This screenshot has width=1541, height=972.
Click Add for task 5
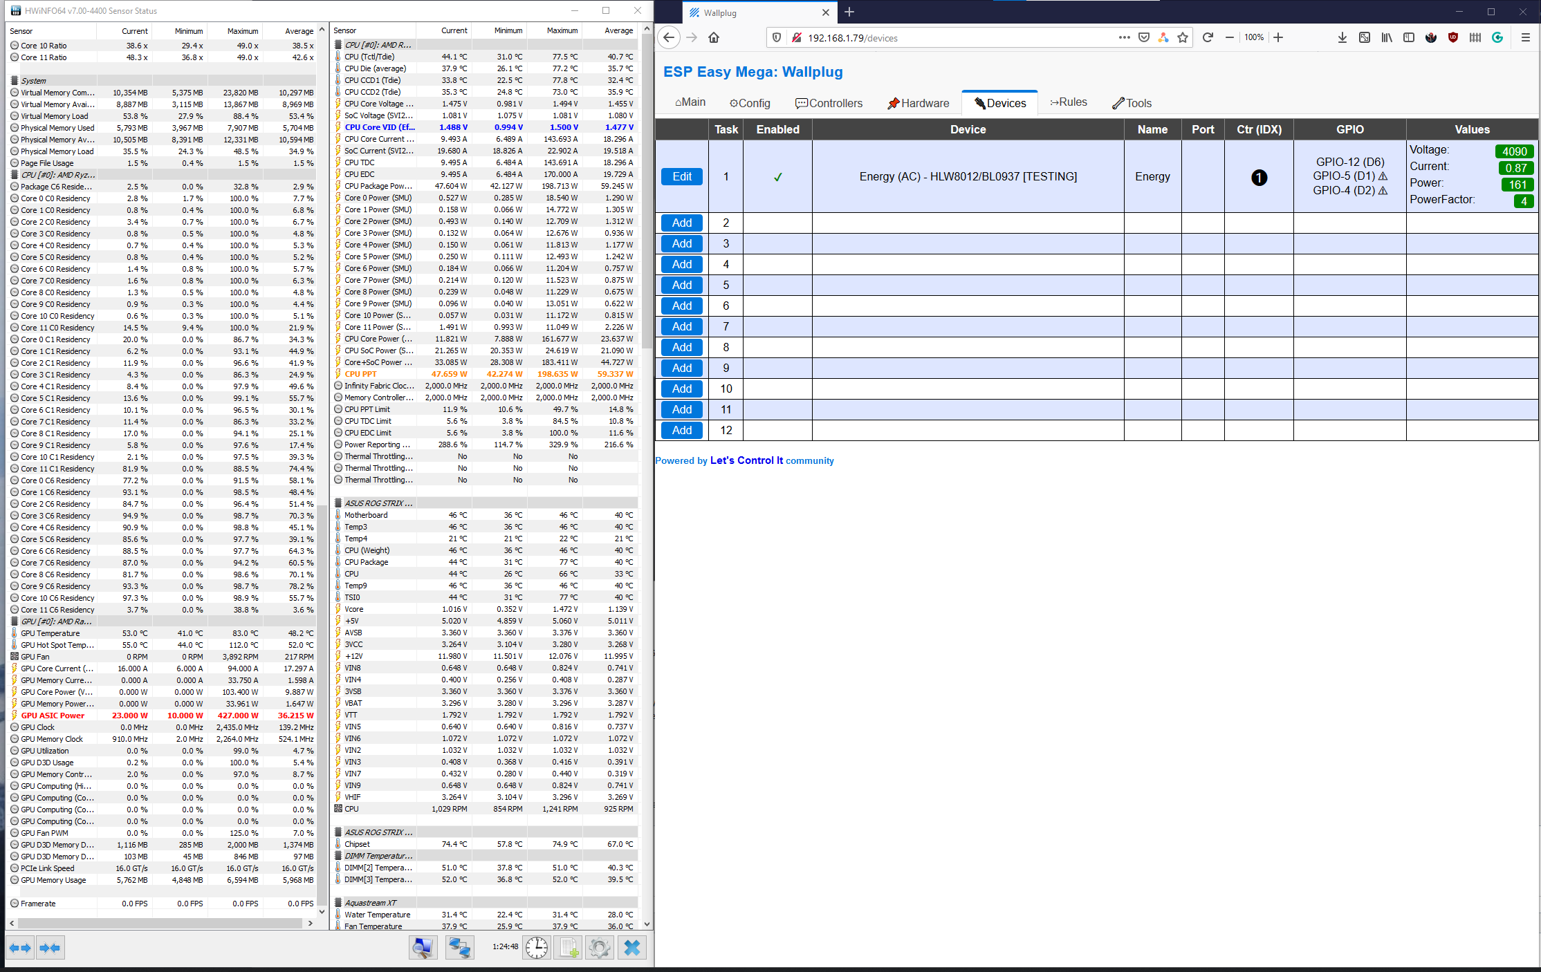pos(682,285)
